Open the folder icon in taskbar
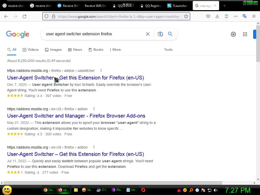The width and height of the screenshot is (260, 195). (76, 190)
